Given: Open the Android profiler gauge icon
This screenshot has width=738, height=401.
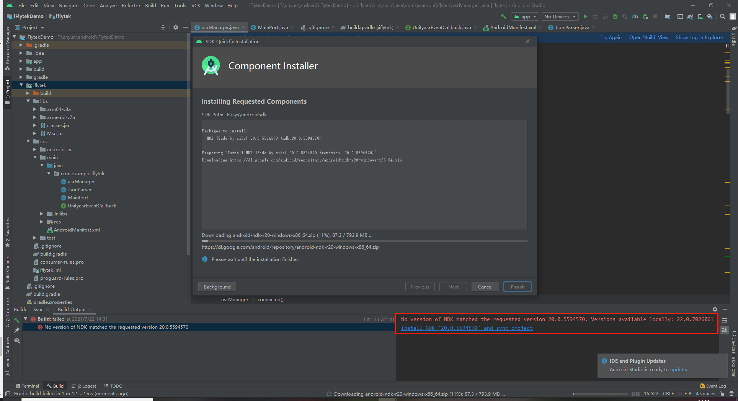Looking at the screenshot, I should 635,16.
